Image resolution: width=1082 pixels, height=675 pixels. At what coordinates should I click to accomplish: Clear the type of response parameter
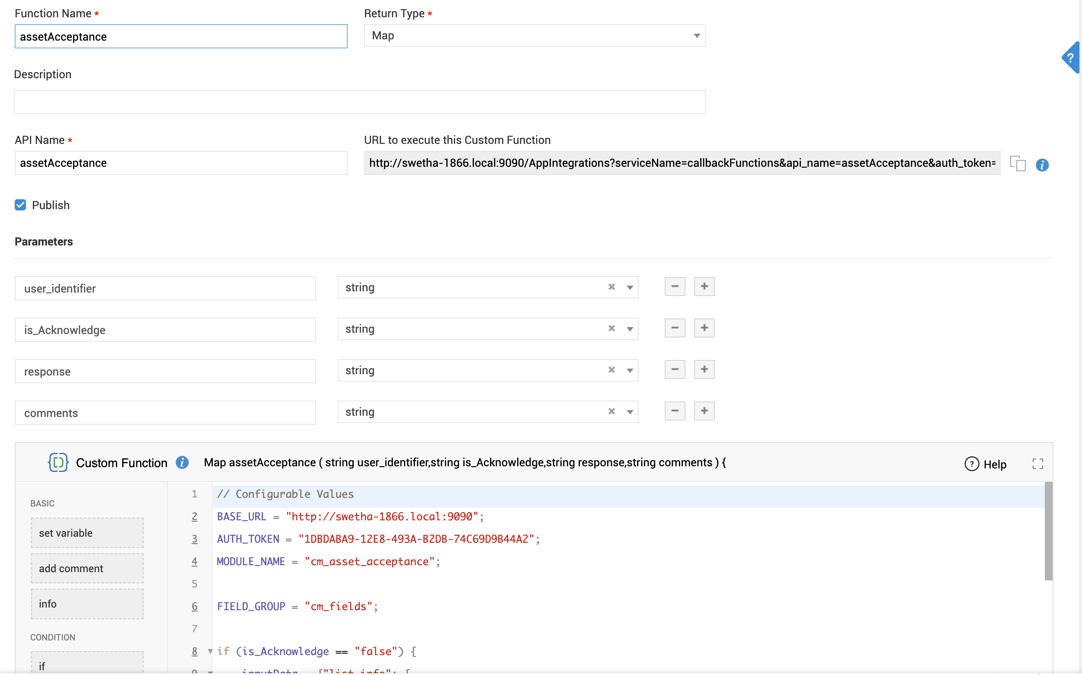pyautogui.click(x=611, y=370)
